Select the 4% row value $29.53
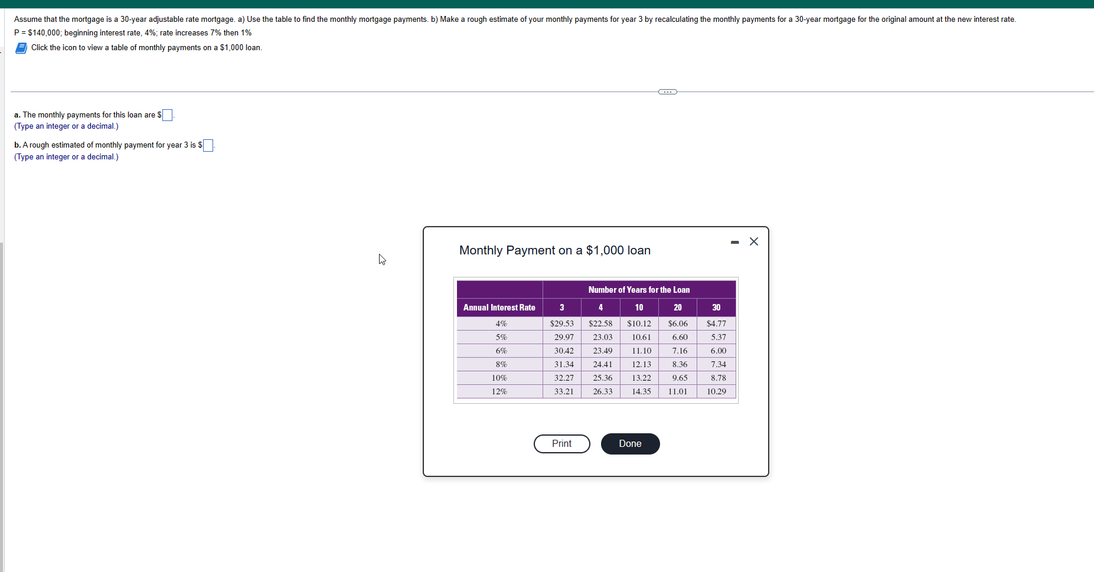Image resolution: width=1094 pixels, height=572 pixels. click(561, 323)
